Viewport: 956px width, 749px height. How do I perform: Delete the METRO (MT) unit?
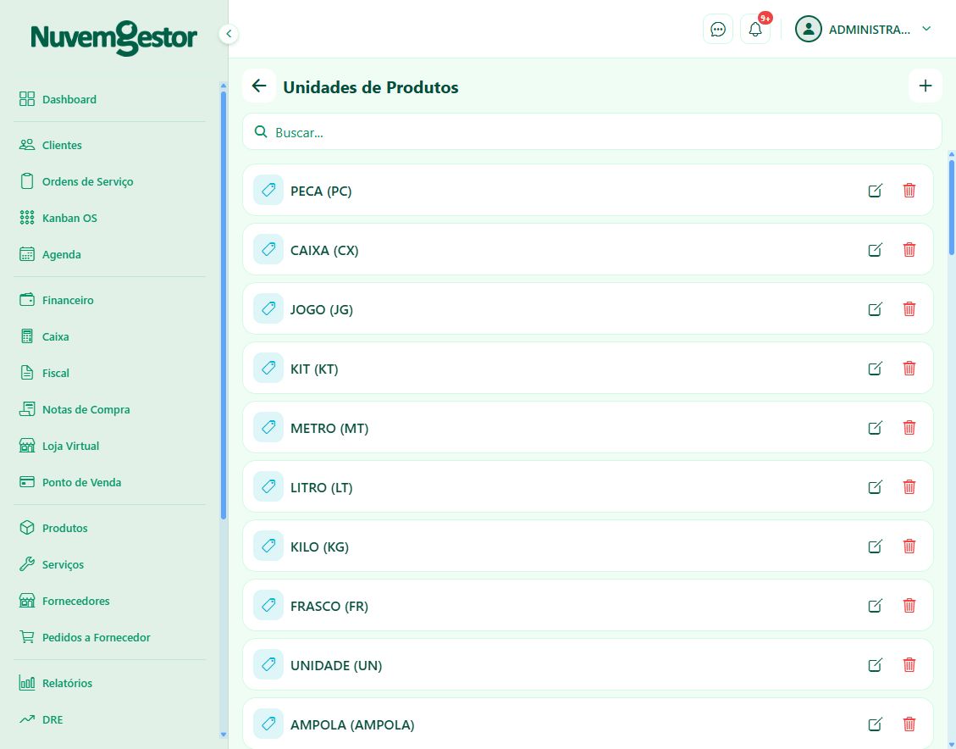(x=909, y=428)
